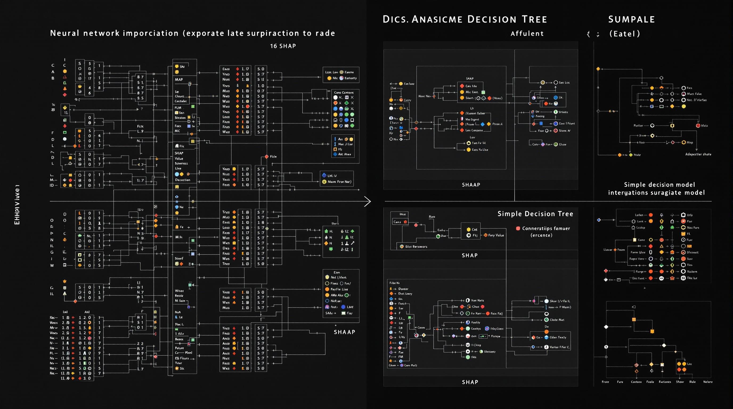
Task: Select the Glcc Reswors cube icon
Action: tap(402, 247)
